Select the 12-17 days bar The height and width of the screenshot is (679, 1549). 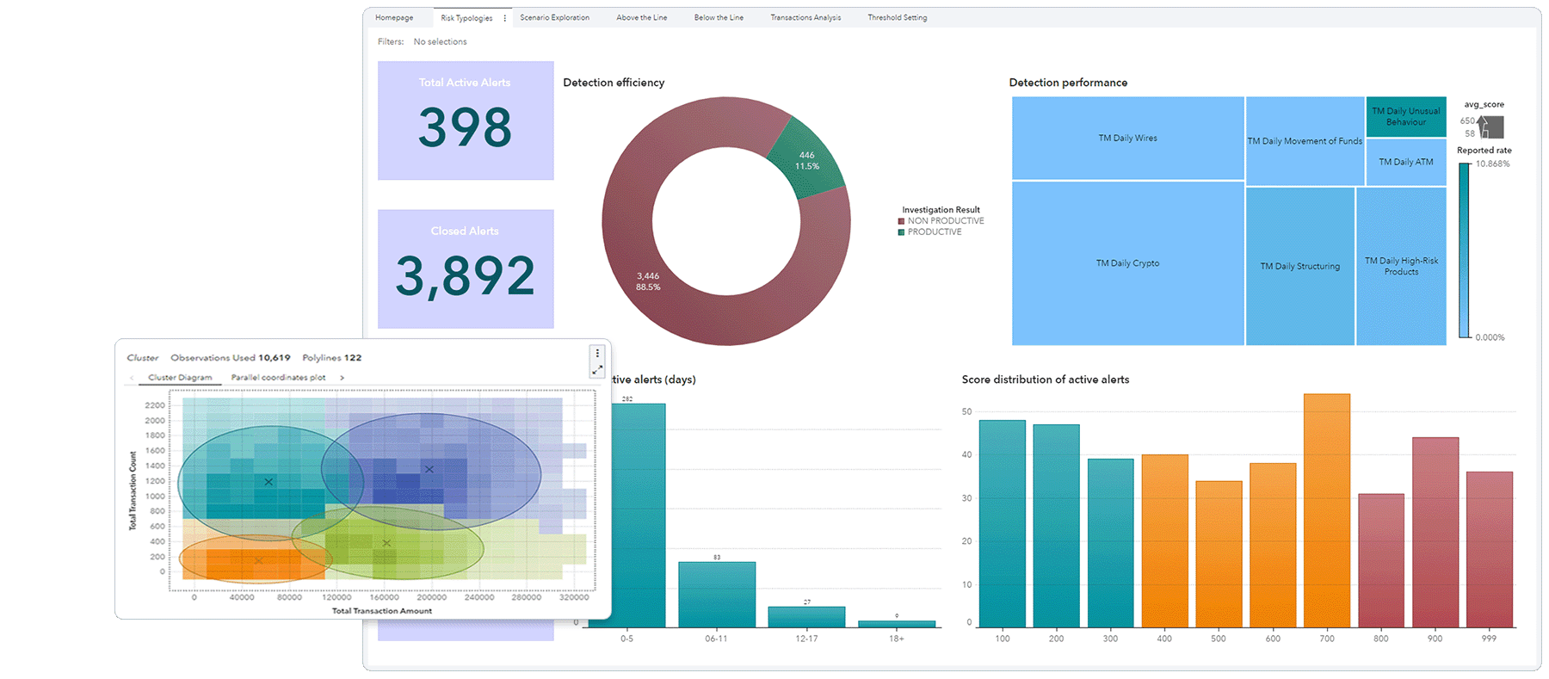[x=806, y=617]
